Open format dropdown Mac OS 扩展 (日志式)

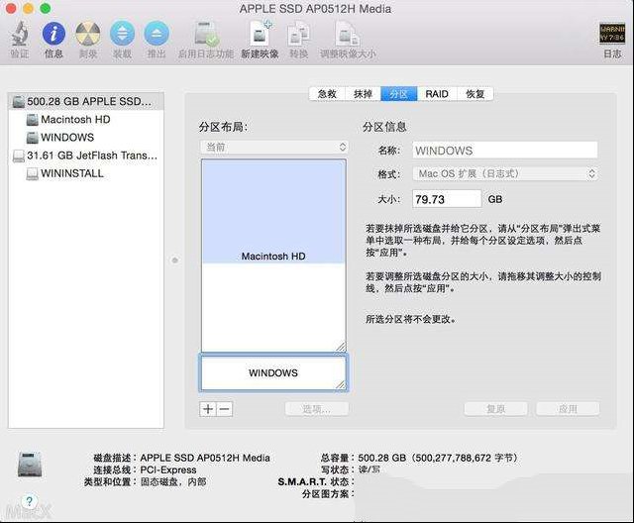pos(505,173)
